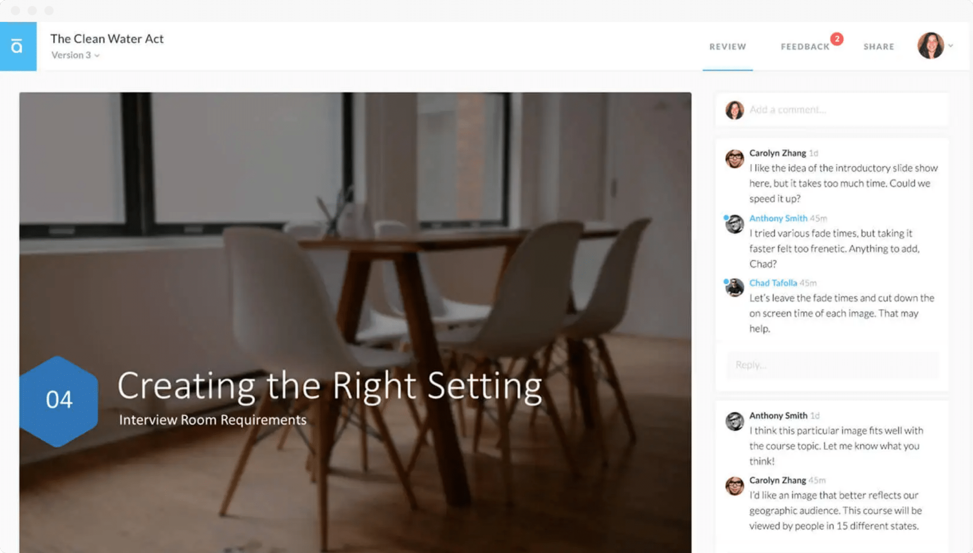Open Anthony Smith's profile link in thread
Screen dimensions: 973x553
click(x=778, y=218)
